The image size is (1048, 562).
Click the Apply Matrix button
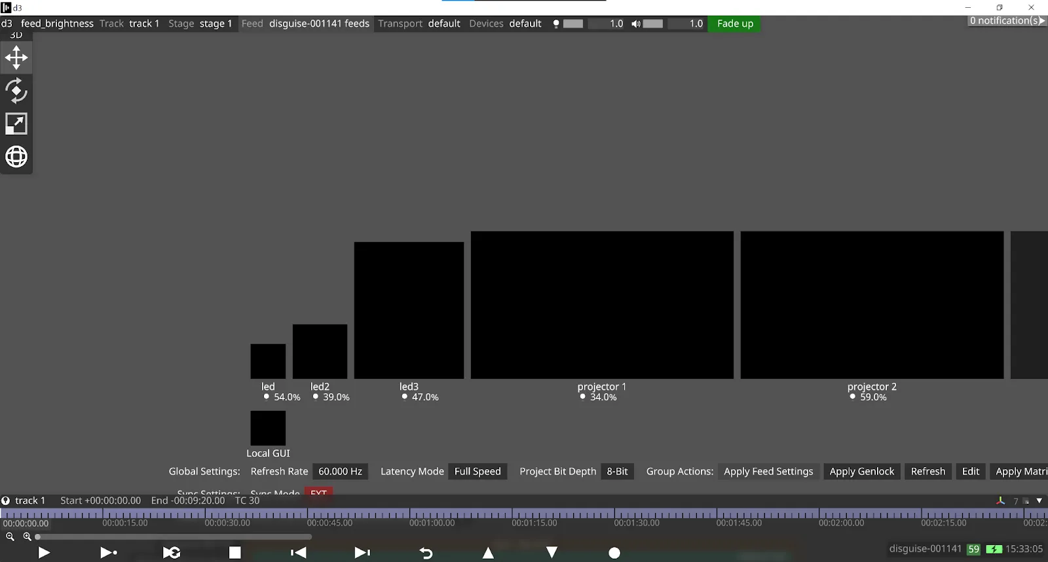click(1020, 472)
